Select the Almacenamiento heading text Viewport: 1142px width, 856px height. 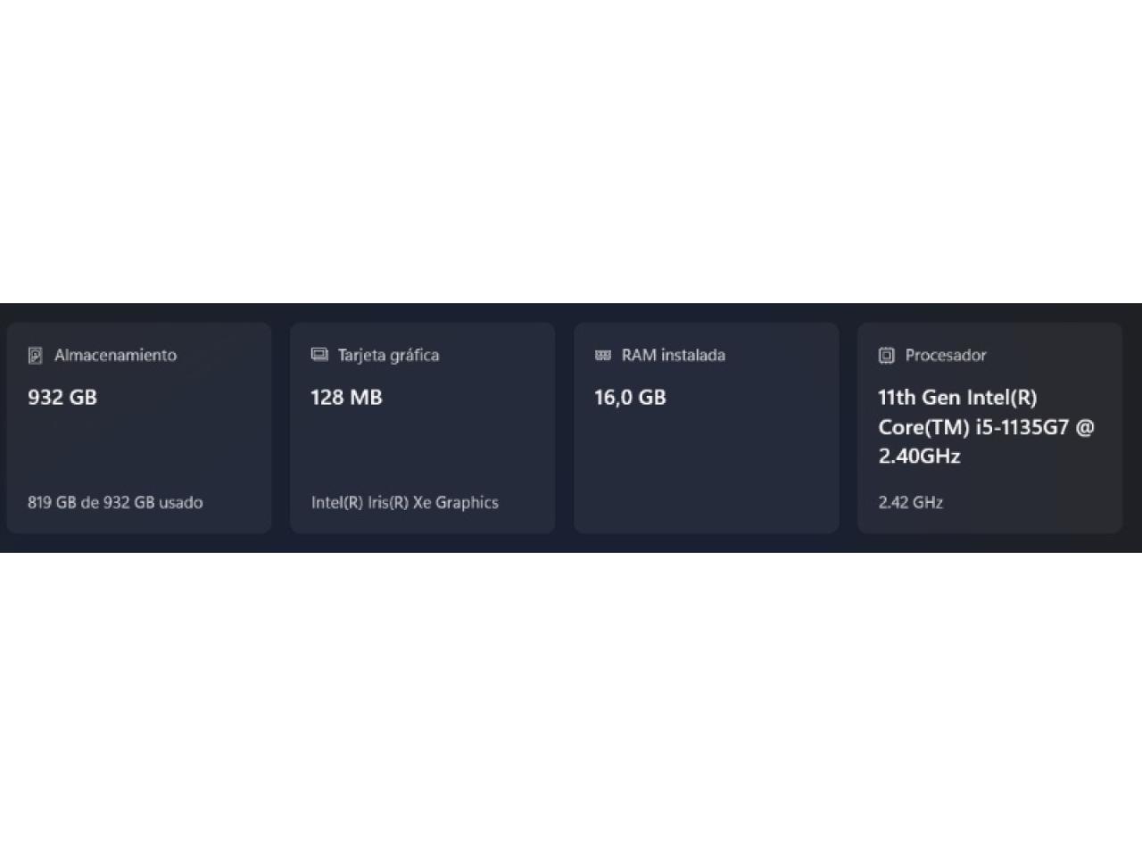(115, 355)
